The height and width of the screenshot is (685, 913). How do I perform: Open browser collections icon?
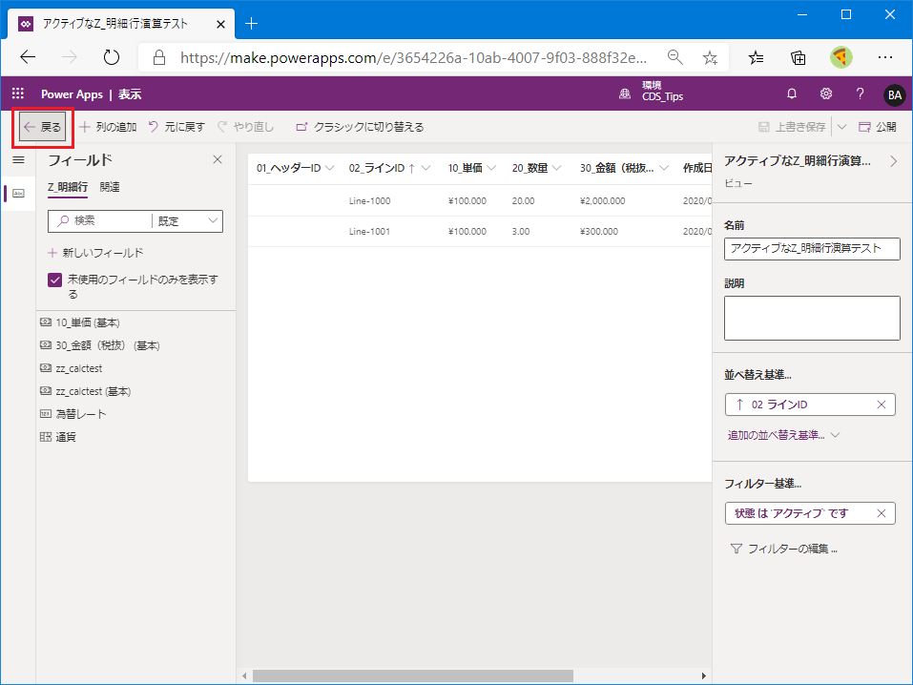point(799,57)
